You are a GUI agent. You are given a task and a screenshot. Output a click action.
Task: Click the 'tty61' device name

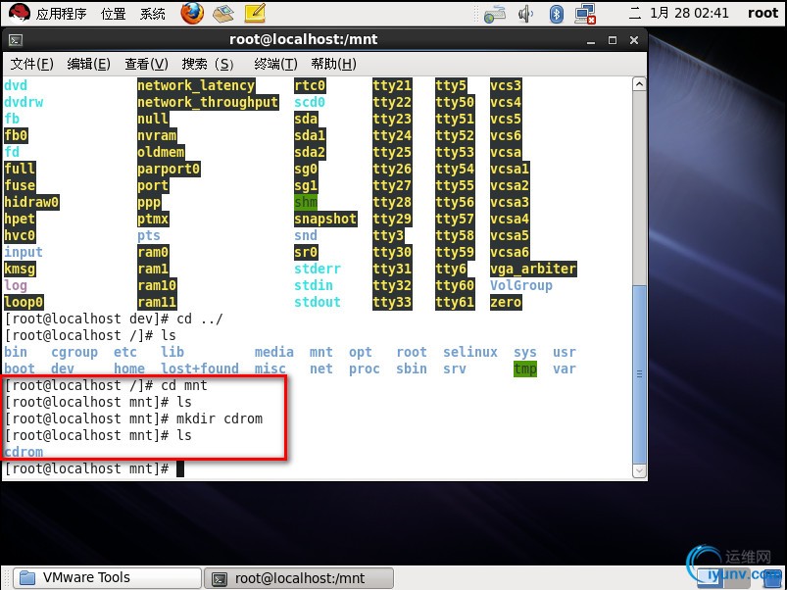[455, 302]
